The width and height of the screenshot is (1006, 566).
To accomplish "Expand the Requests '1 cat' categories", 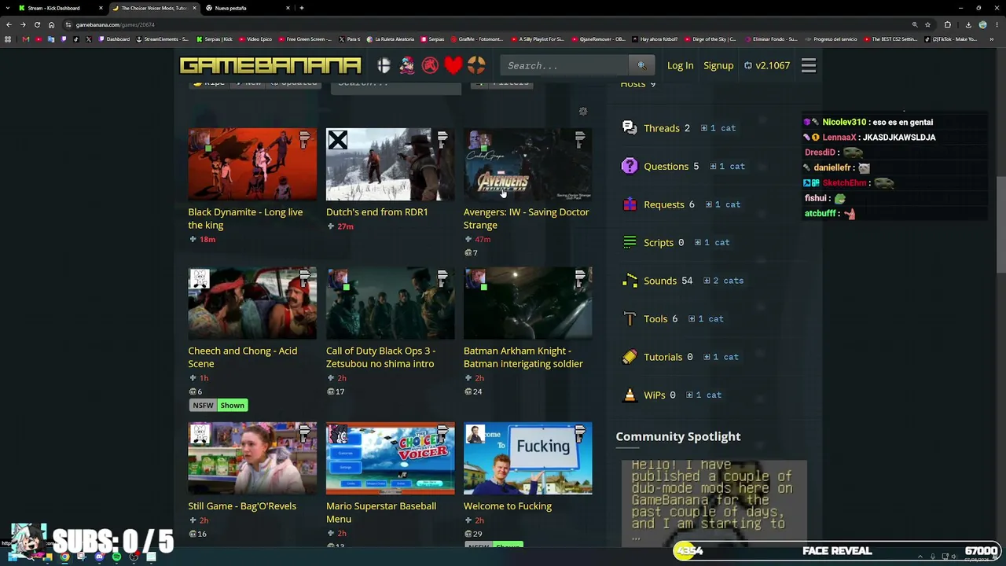I will pos(723,204).
